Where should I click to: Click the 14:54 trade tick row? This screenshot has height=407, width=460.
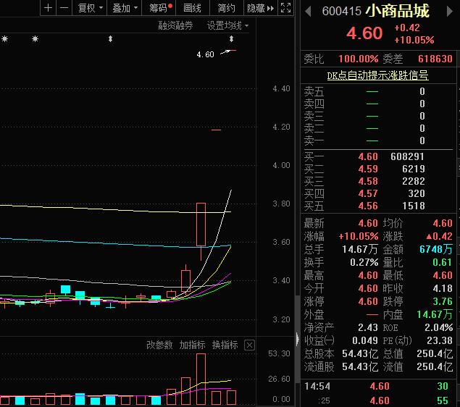(378, 386)
